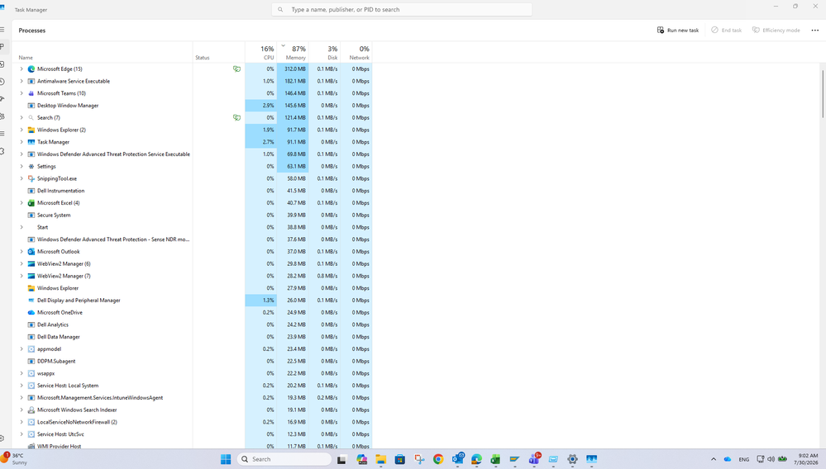
Task: Select the Secure System process
Action: pyautogui.click(x=193, y=215)
